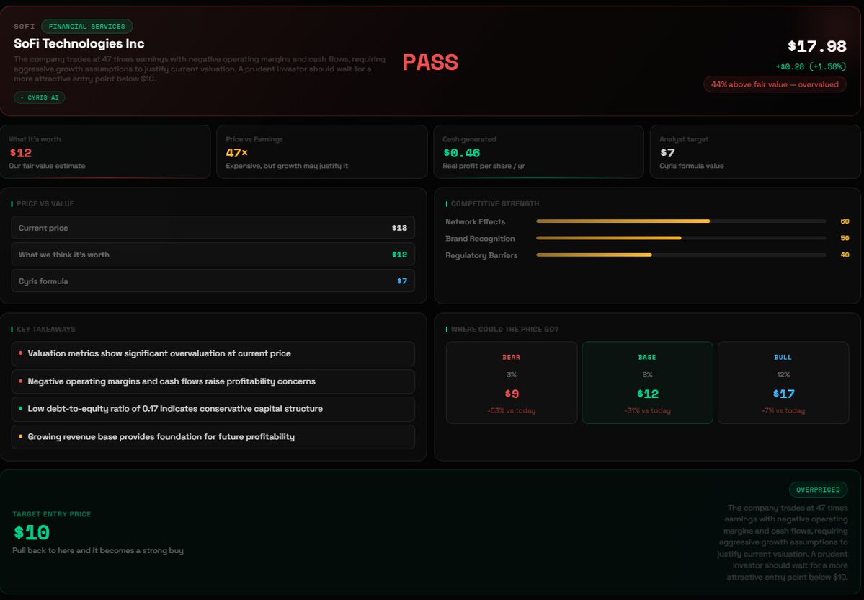
Task: Click the Brand Recognition strength bar
Action: pyautogui.click(x=681, y=238)
